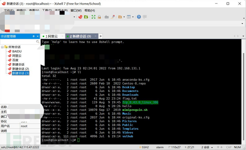Click the vulhub directory name
Screen dimensions: 246x150
[128, 136]
